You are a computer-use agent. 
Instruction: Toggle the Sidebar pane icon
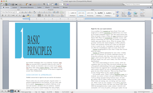pos(48,4)
